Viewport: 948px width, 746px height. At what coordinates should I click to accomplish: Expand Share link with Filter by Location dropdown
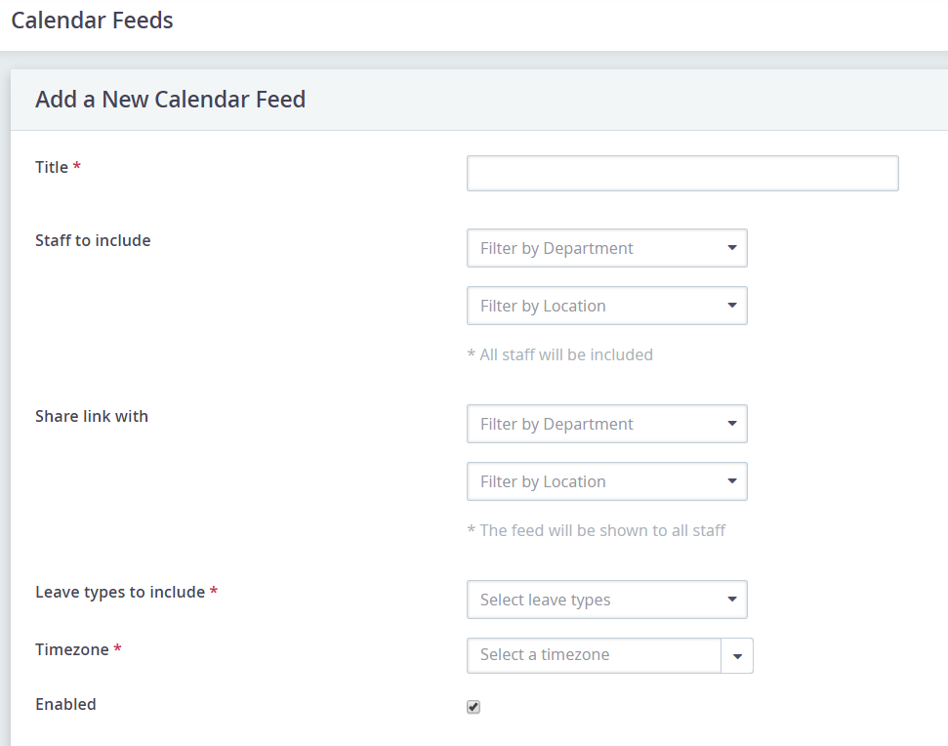[606, 481]
